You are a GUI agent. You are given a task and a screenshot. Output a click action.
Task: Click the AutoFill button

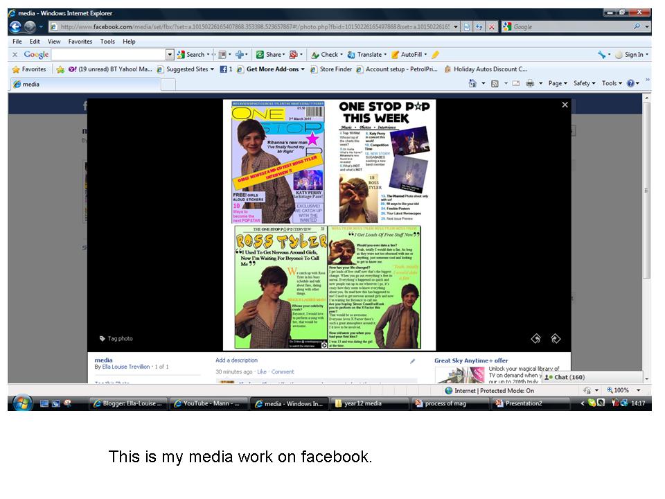[x=407, y=54]
